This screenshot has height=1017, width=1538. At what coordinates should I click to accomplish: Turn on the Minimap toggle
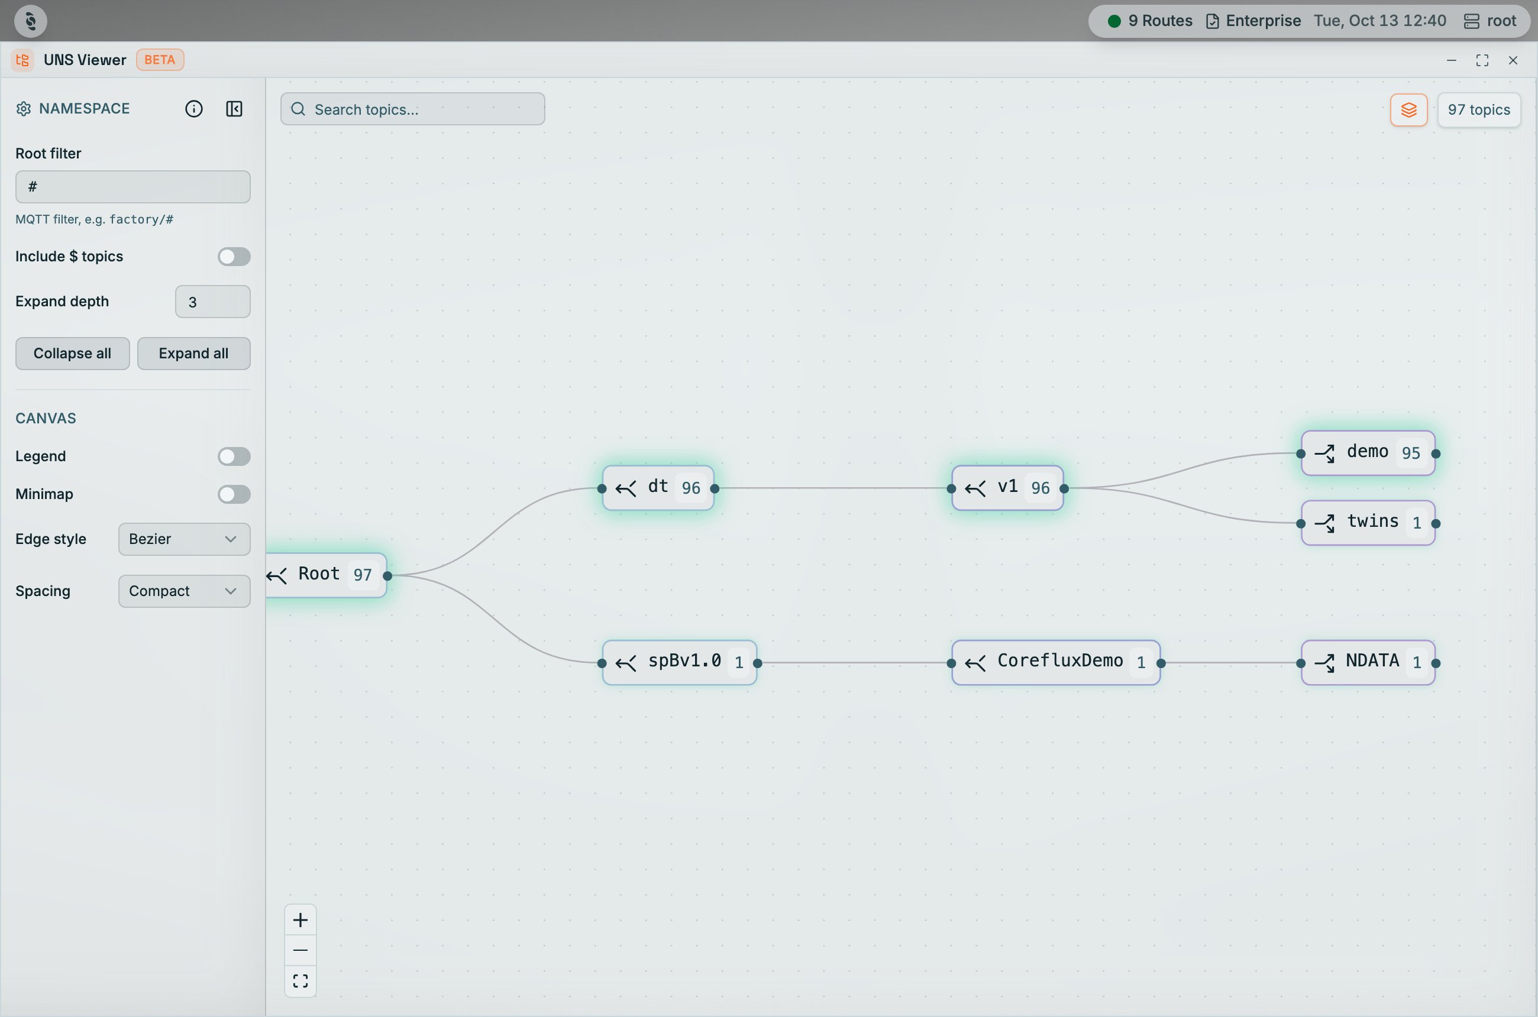234,494
